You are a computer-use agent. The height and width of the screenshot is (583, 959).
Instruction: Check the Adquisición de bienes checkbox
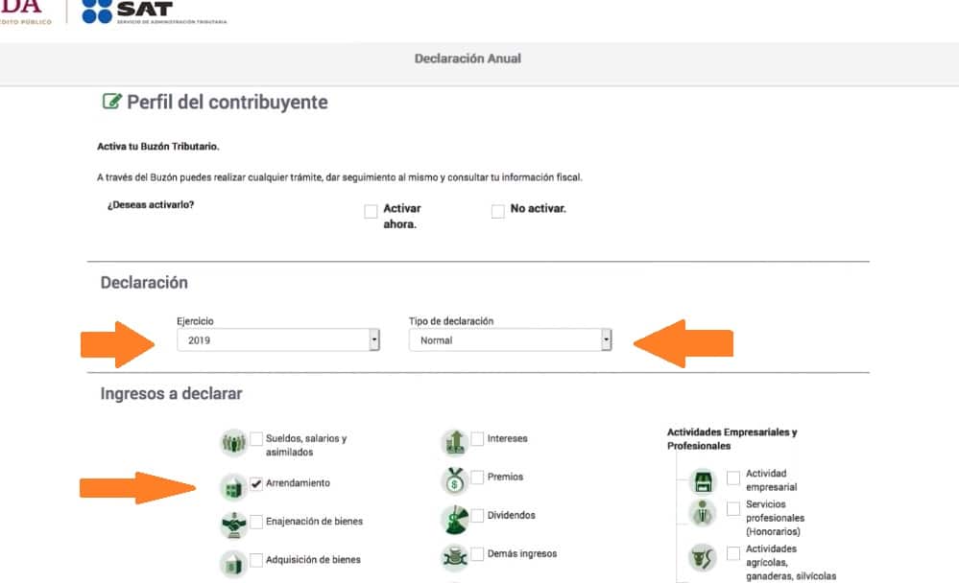tap(256, 560)
